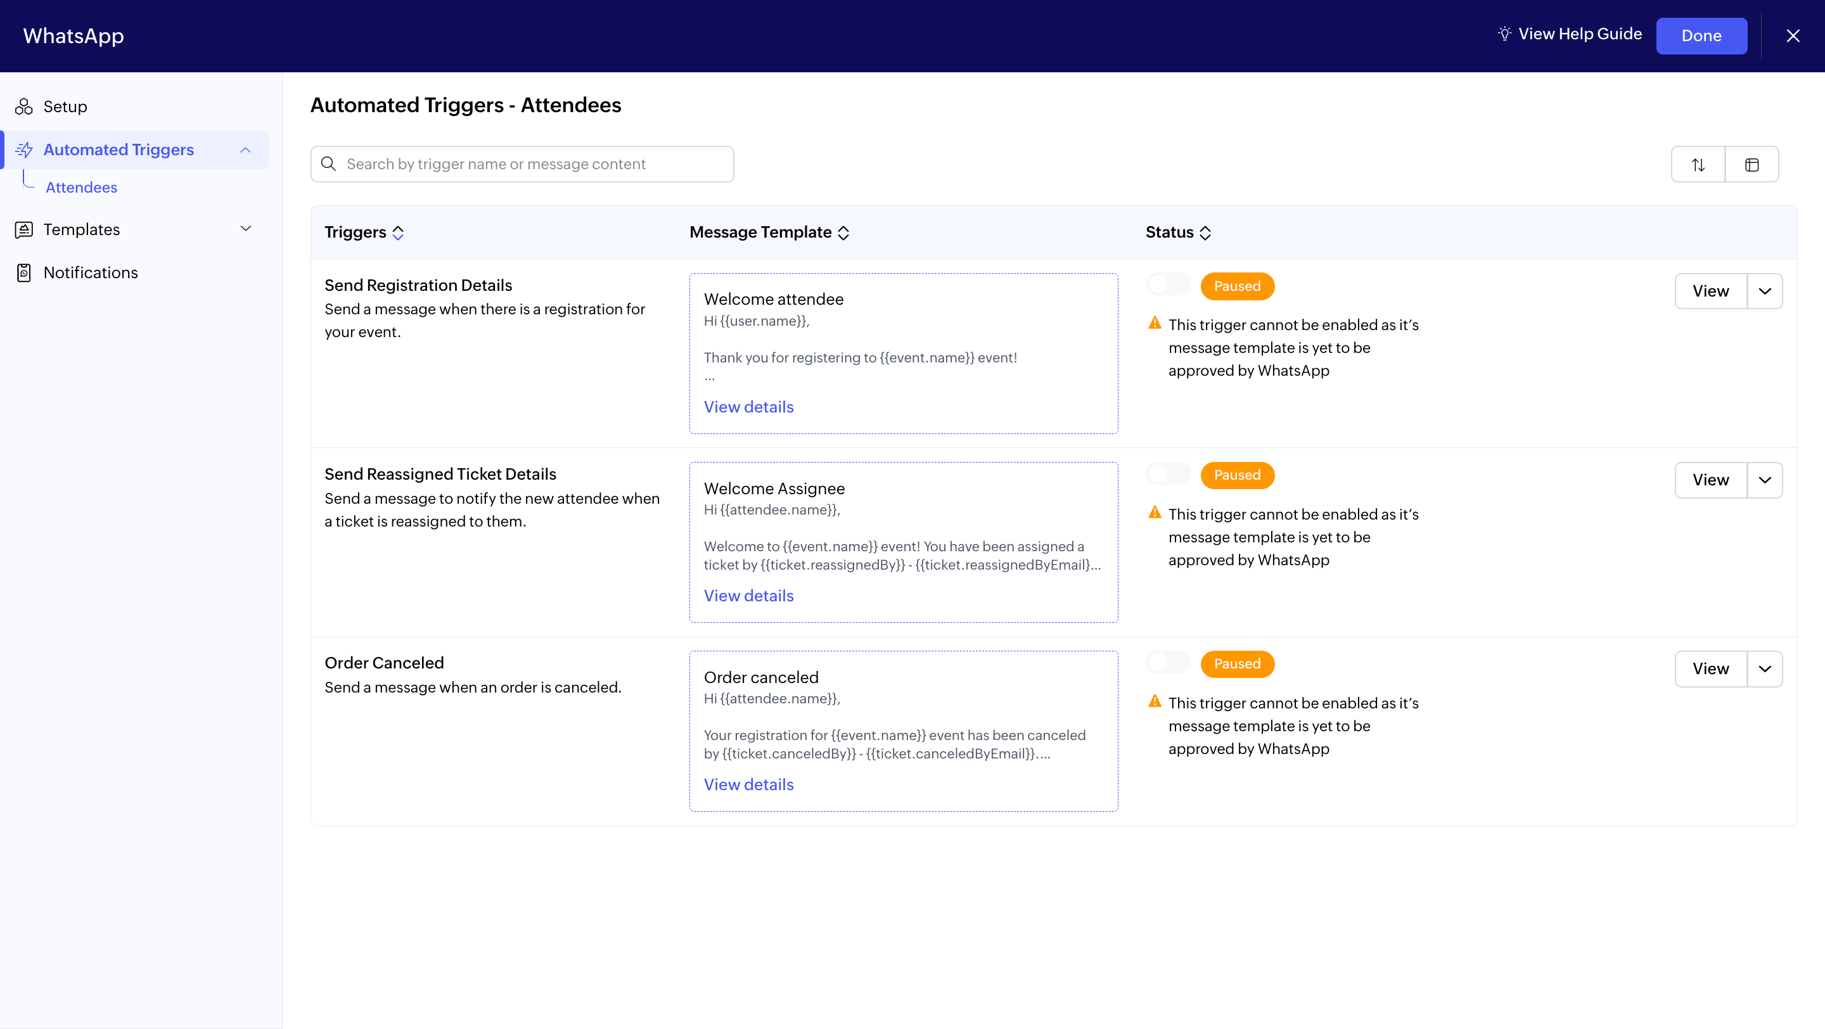Image resolution: width=1825 pixels, height=1029 pixels.
Task: Toggle Send Registration Details trigger switch
Action: [x=1169, y=285]
